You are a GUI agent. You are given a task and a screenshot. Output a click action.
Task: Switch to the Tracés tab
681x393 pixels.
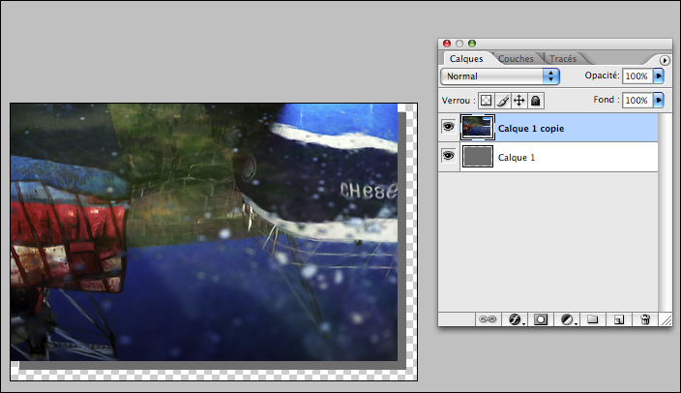point(563,59)
